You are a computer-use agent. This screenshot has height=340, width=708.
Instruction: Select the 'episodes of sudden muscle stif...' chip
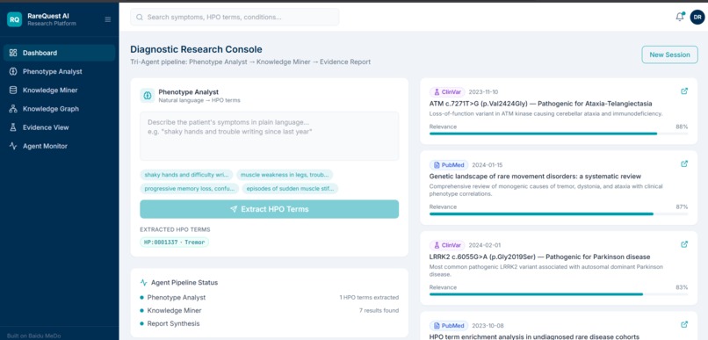click(x=290, y=189)
